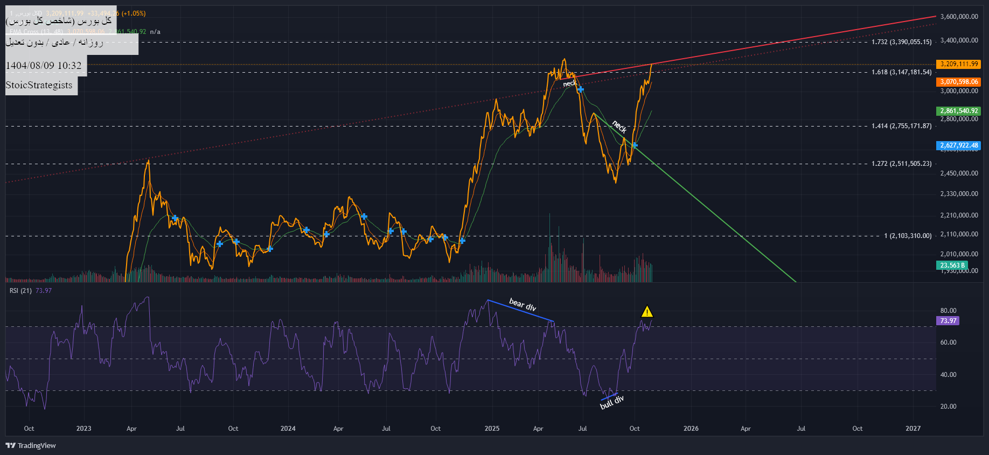Select the 1.618 Fibonacci level label
Viewport: 989px width, 455px height.
pos(901,72)
